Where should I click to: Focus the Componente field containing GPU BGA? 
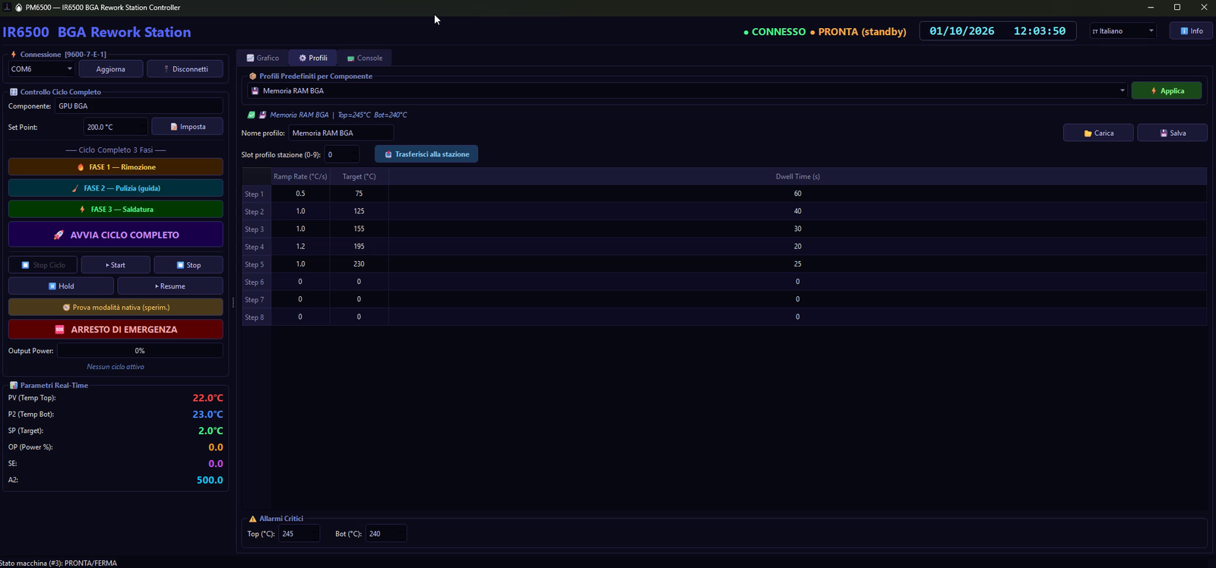(x=139, y=106)
